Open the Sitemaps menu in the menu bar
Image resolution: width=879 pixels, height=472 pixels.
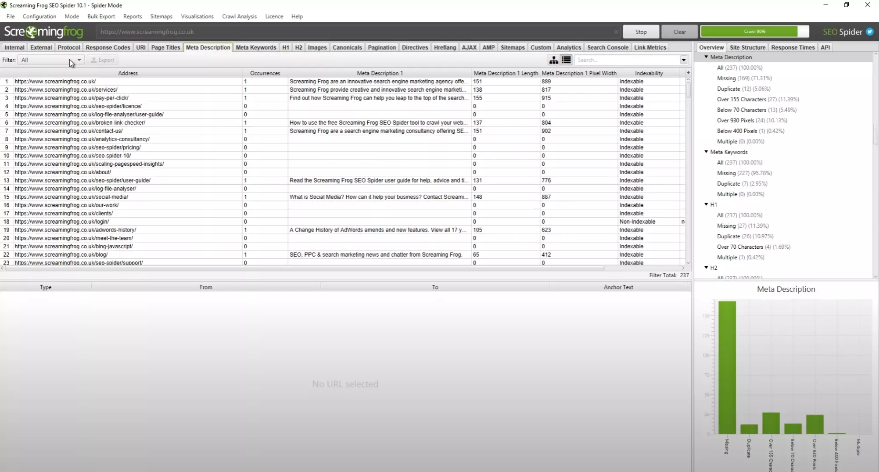(161, 16)
